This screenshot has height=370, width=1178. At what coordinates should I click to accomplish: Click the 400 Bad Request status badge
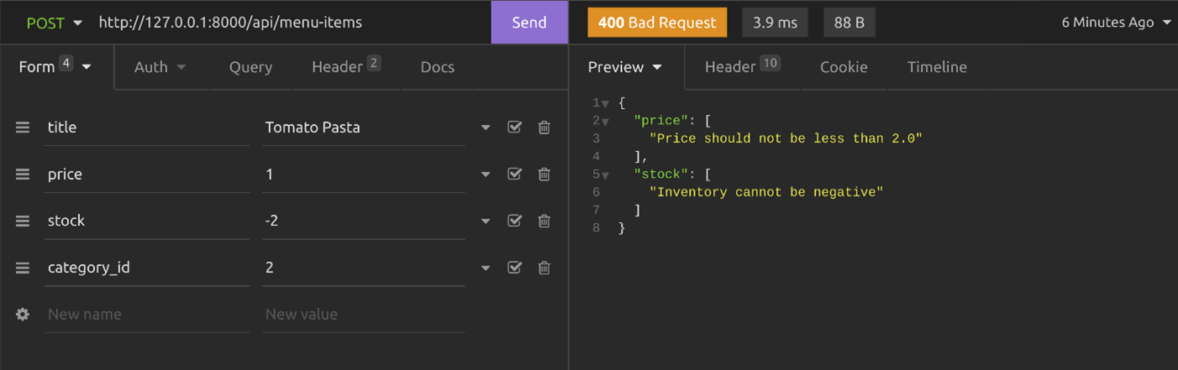click(657, 23)
